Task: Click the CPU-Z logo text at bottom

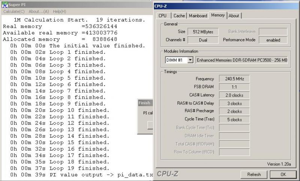Action: point(167,174)
